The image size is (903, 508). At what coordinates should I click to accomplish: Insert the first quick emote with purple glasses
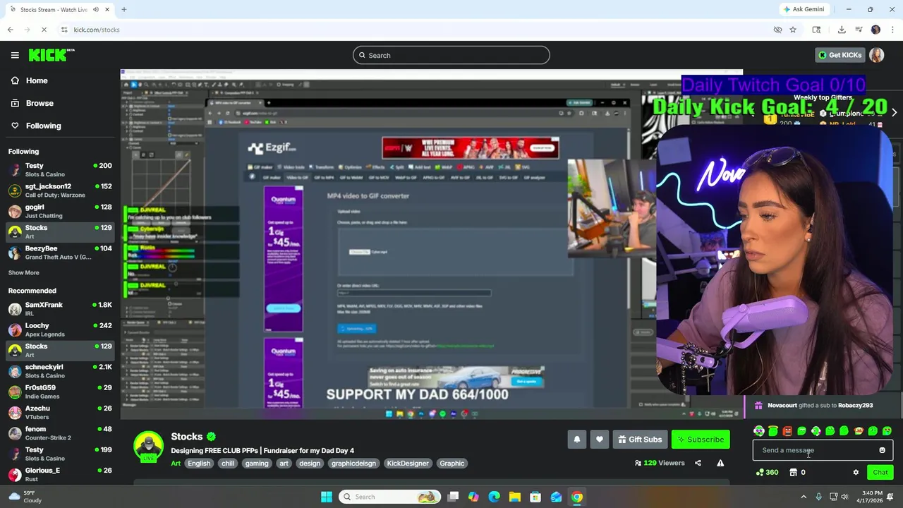coord(759,431)
